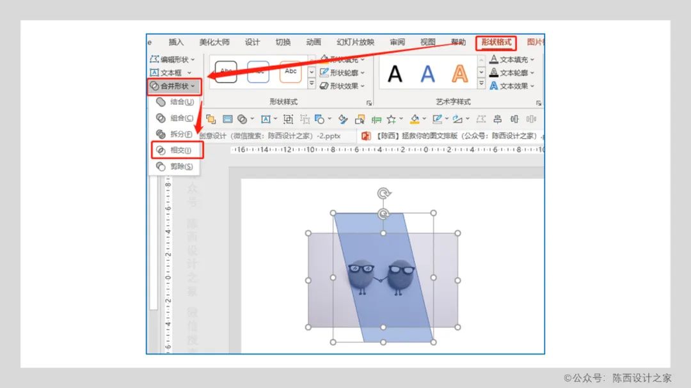Image resolution: width=691 pixels, height=388 pixels.
Task: Apply the orange gradient A WordArt style
Action: click(459, 74)
